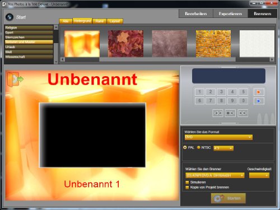280x210 pixels.
Task: Select the Layout filter tab
Action: pos(115,21)
